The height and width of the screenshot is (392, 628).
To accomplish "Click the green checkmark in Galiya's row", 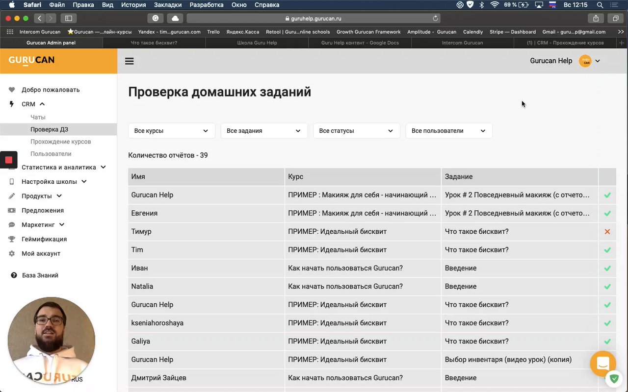I will click(x=607, y=341).
